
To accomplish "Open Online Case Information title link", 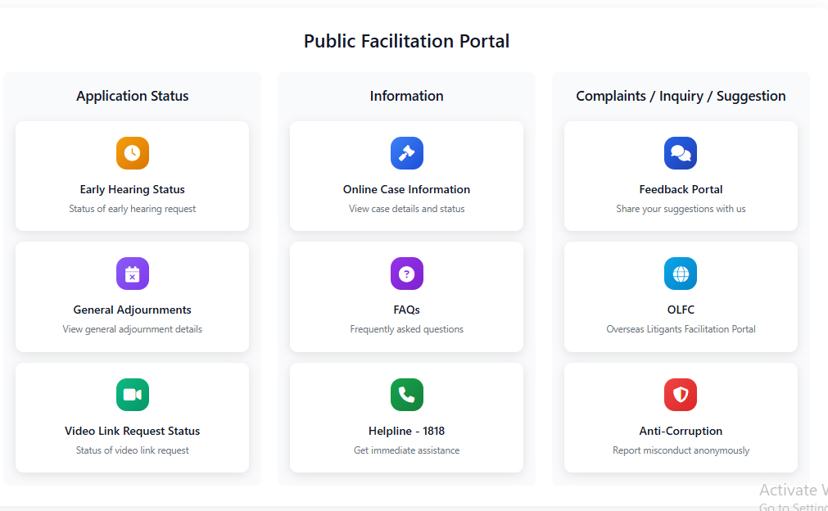I will [406, 189].
